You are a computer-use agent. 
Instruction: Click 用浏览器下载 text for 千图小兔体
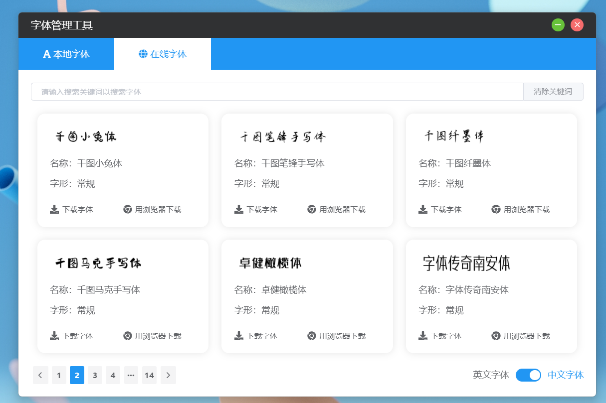[x=158, y=209]
